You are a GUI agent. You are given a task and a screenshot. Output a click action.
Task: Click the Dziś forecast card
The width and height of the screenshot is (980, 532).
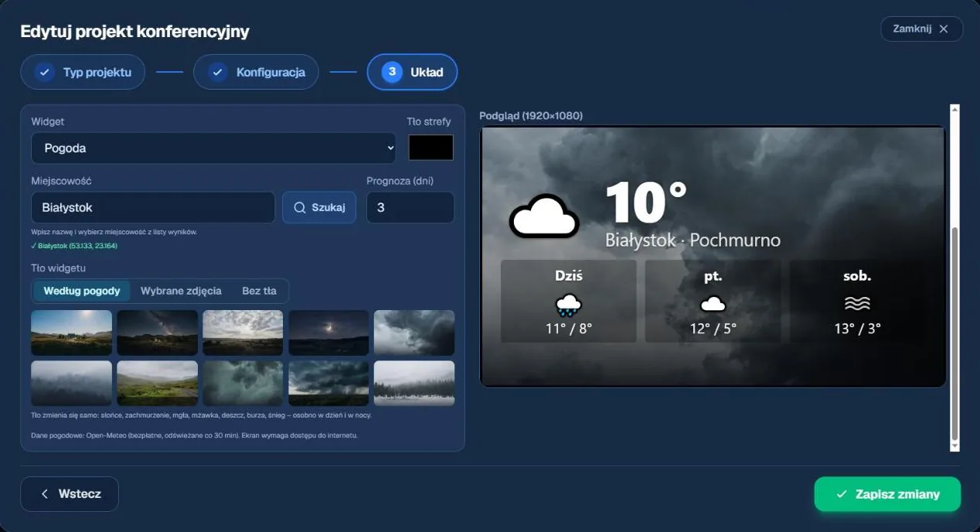point(569,301)
